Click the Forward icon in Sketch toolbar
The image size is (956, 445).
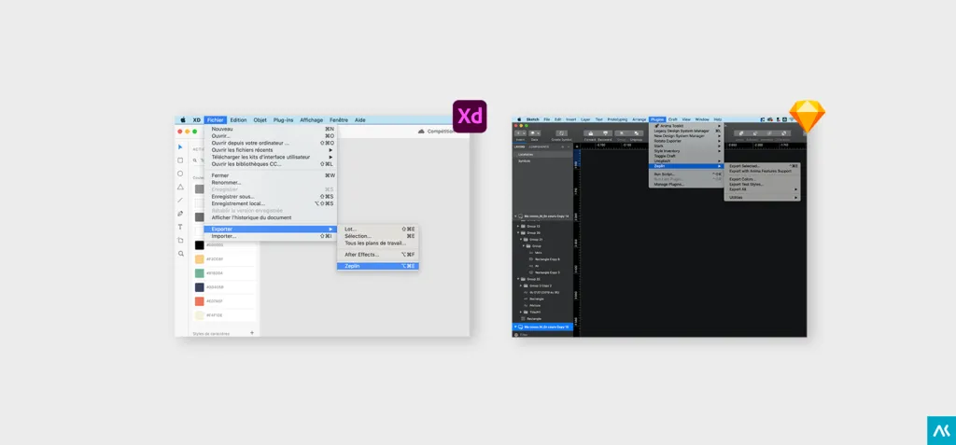[590, 132]
